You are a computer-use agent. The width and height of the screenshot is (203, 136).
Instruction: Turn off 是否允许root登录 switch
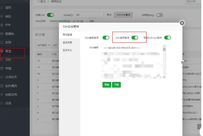tap(167, 38)
